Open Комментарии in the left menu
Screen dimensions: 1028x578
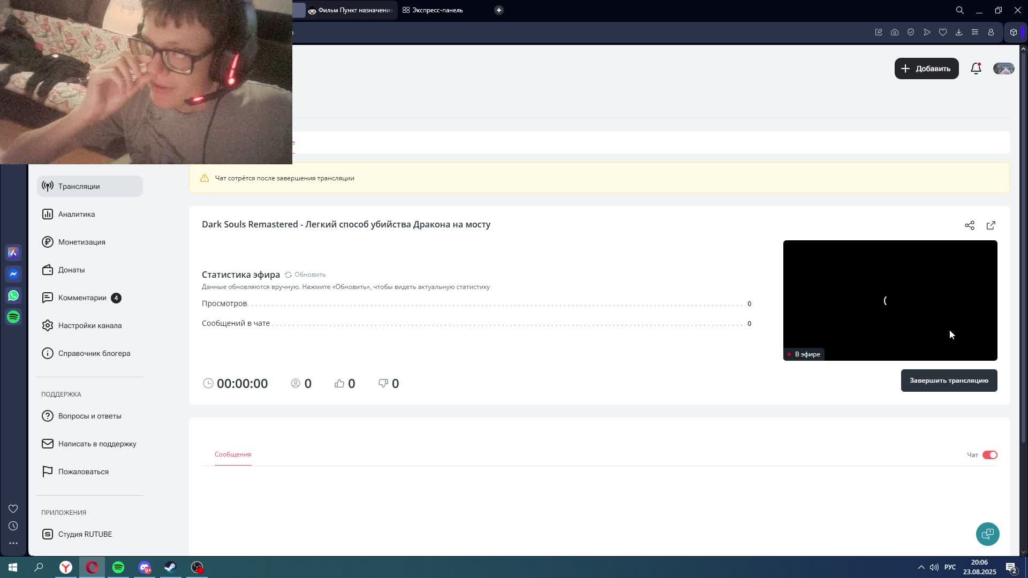click(x=82, y=298)
